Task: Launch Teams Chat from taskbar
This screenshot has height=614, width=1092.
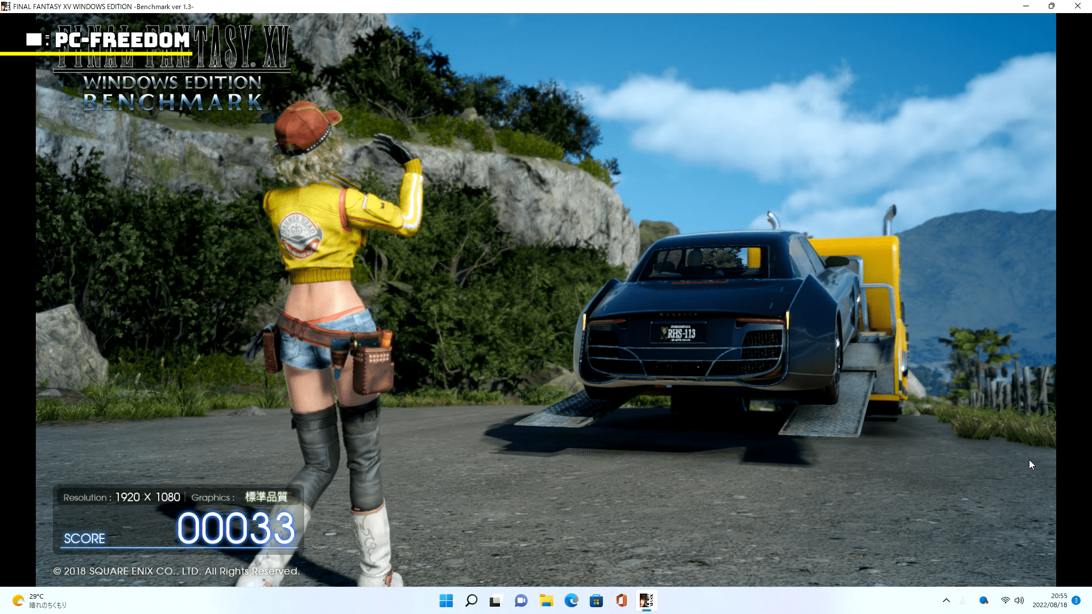Action: pos(521,600)
